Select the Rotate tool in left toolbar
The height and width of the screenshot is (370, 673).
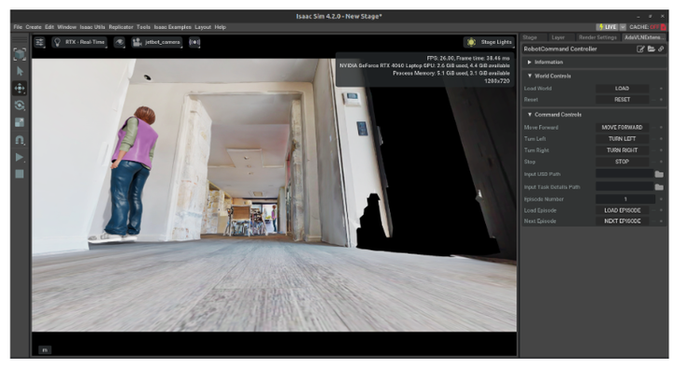click(20, 106)
